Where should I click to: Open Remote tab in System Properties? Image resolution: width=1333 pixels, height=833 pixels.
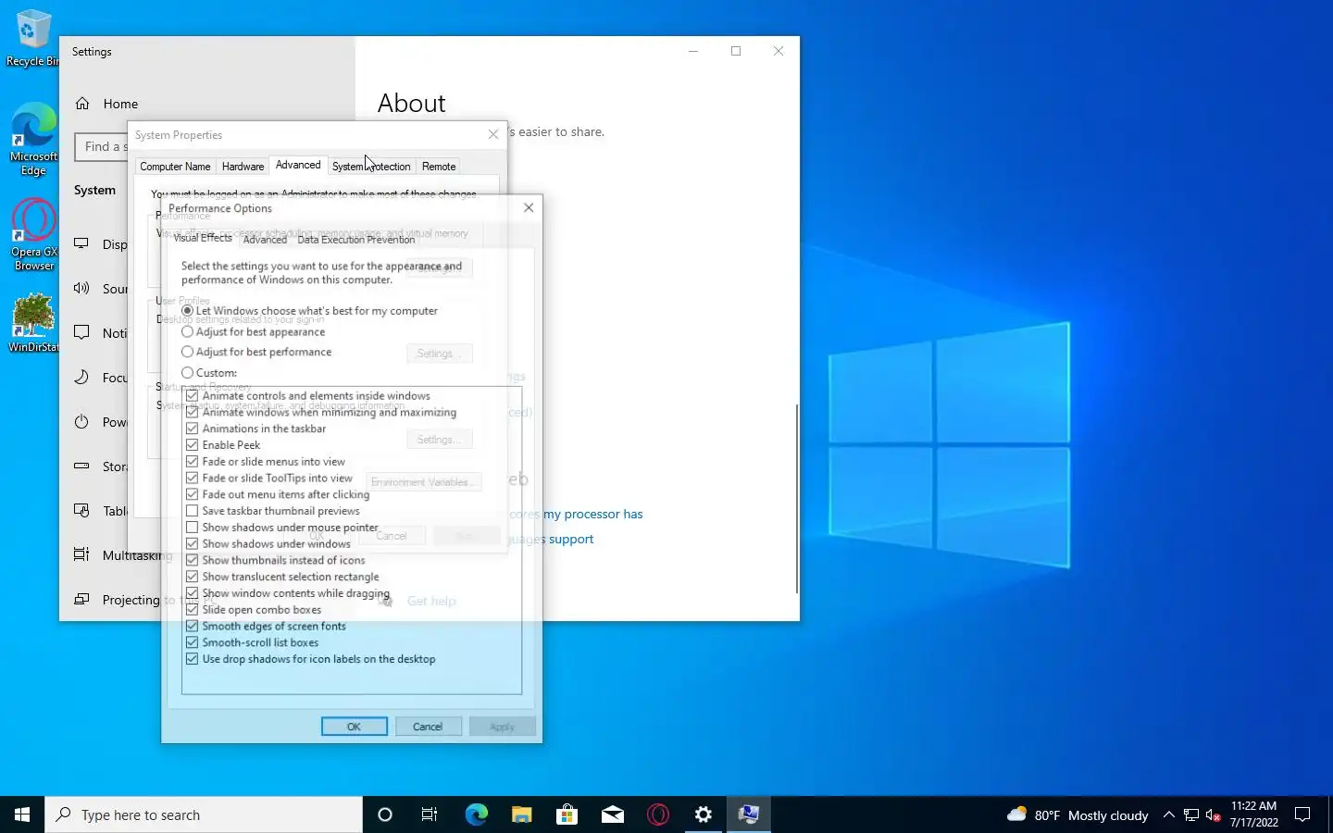439,167
